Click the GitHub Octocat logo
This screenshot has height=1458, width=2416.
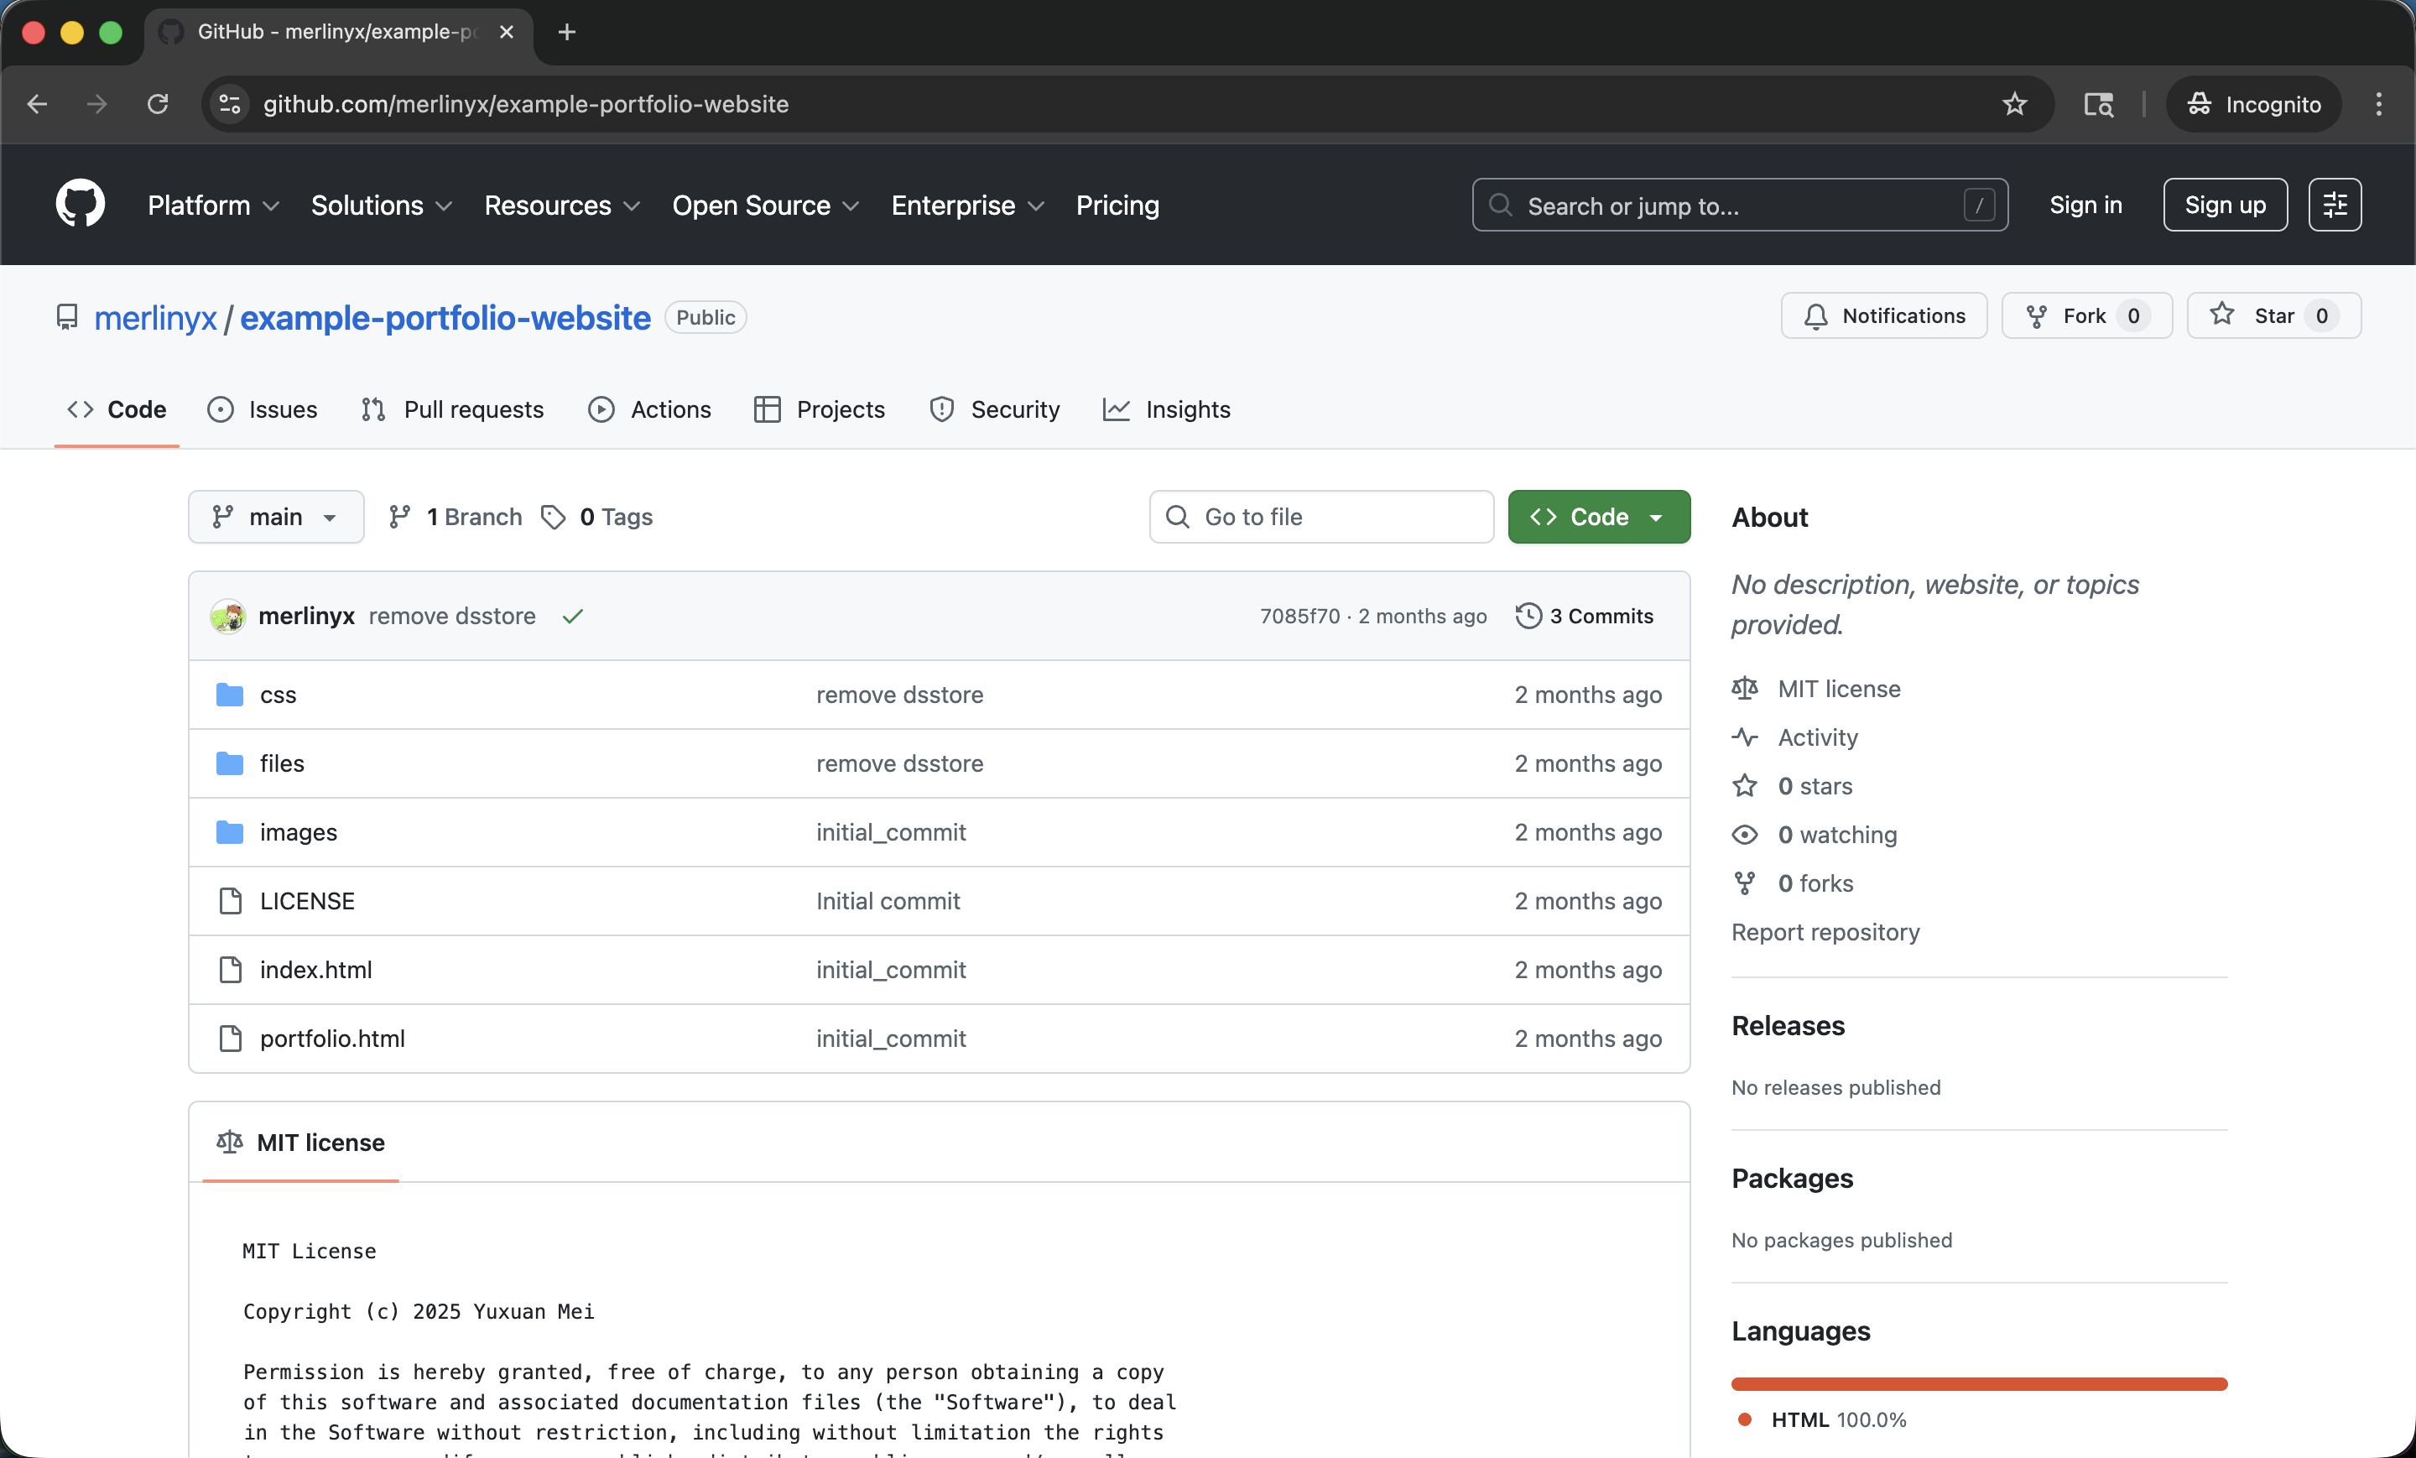80,204
